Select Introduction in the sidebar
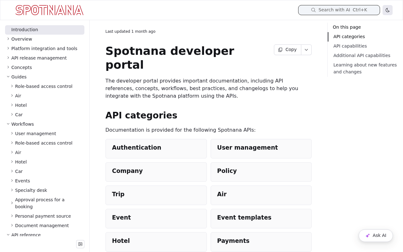The width and height of the screenshot is (403, 252). tap(45, 30)
